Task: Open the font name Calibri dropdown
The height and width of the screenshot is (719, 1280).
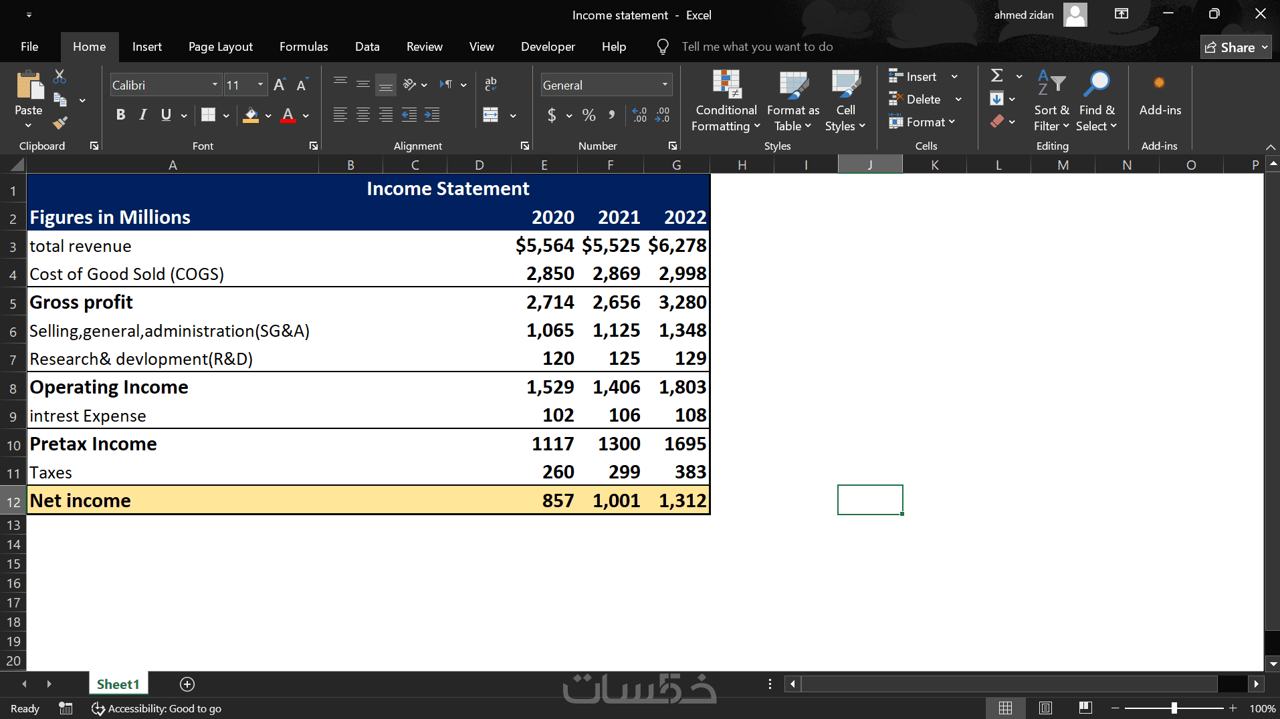Action: tap(215, 85)
